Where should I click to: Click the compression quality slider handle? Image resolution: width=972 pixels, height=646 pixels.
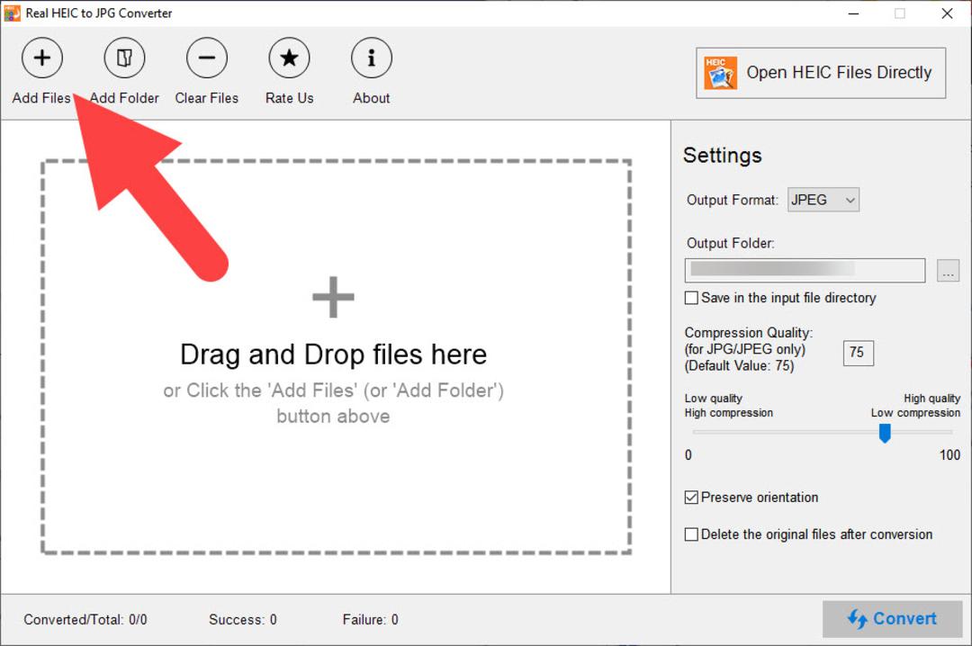pos(886,433)
